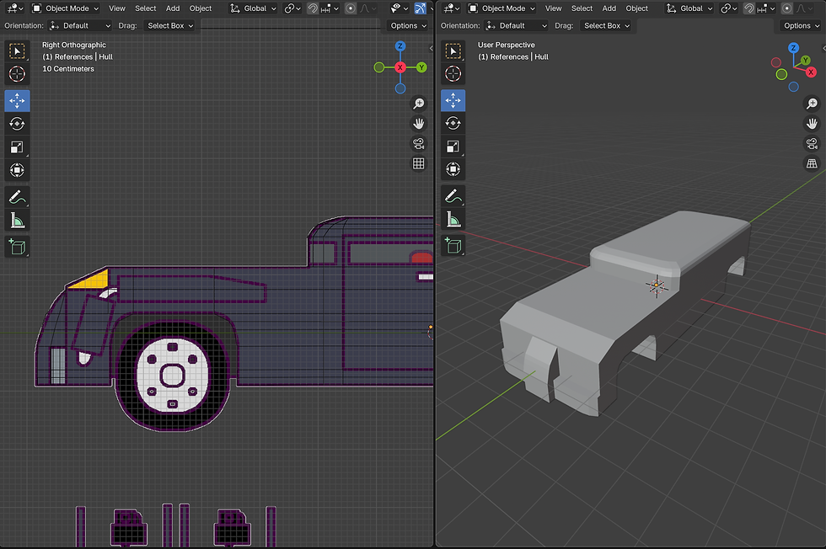Click the Options button in right viewport
Screen dimensions: 826x549
800,26
